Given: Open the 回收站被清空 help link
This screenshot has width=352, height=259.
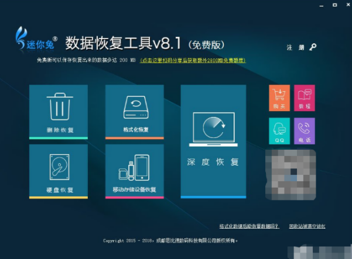Looking at the screenshot, I should pos(307,226).
